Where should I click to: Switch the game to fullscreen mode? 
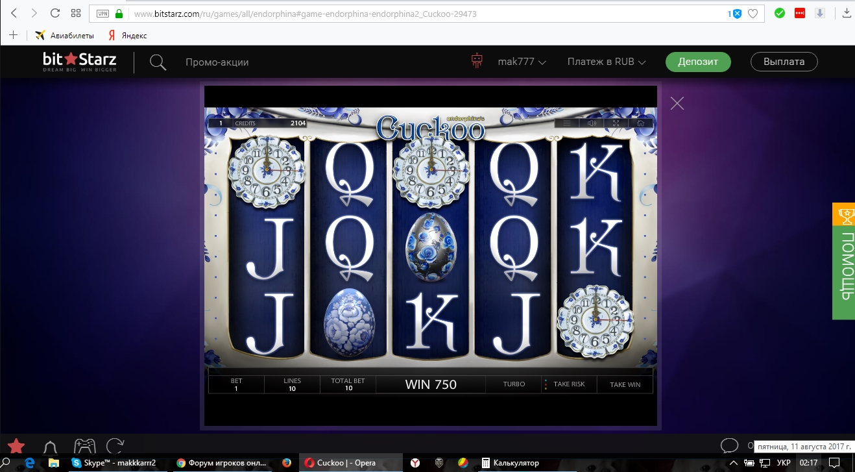coord(616,123)
